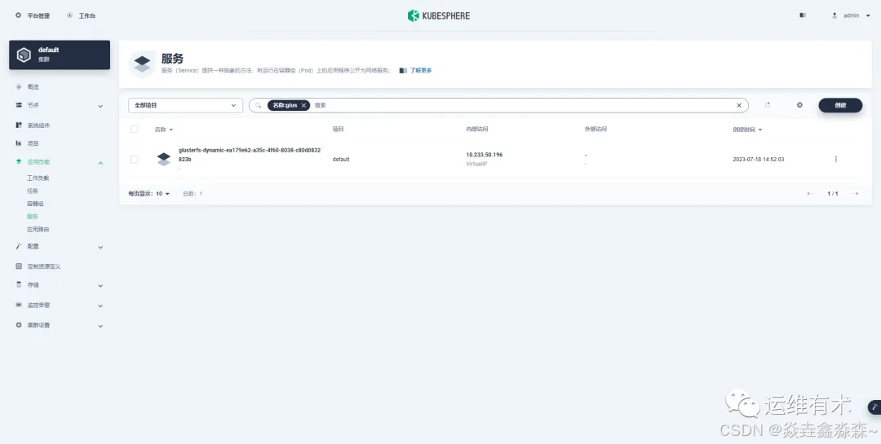
Task: Go to 应用路由 ingress page
Action: click(x=38, y=230)
